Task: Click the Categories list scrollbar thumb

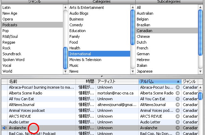Action: tap(133, 27)
